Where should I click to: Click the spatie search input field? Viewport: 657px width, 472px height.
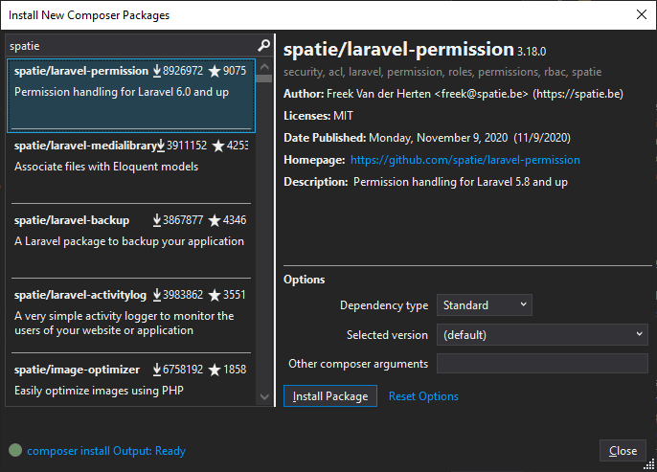tap(132, 46)
